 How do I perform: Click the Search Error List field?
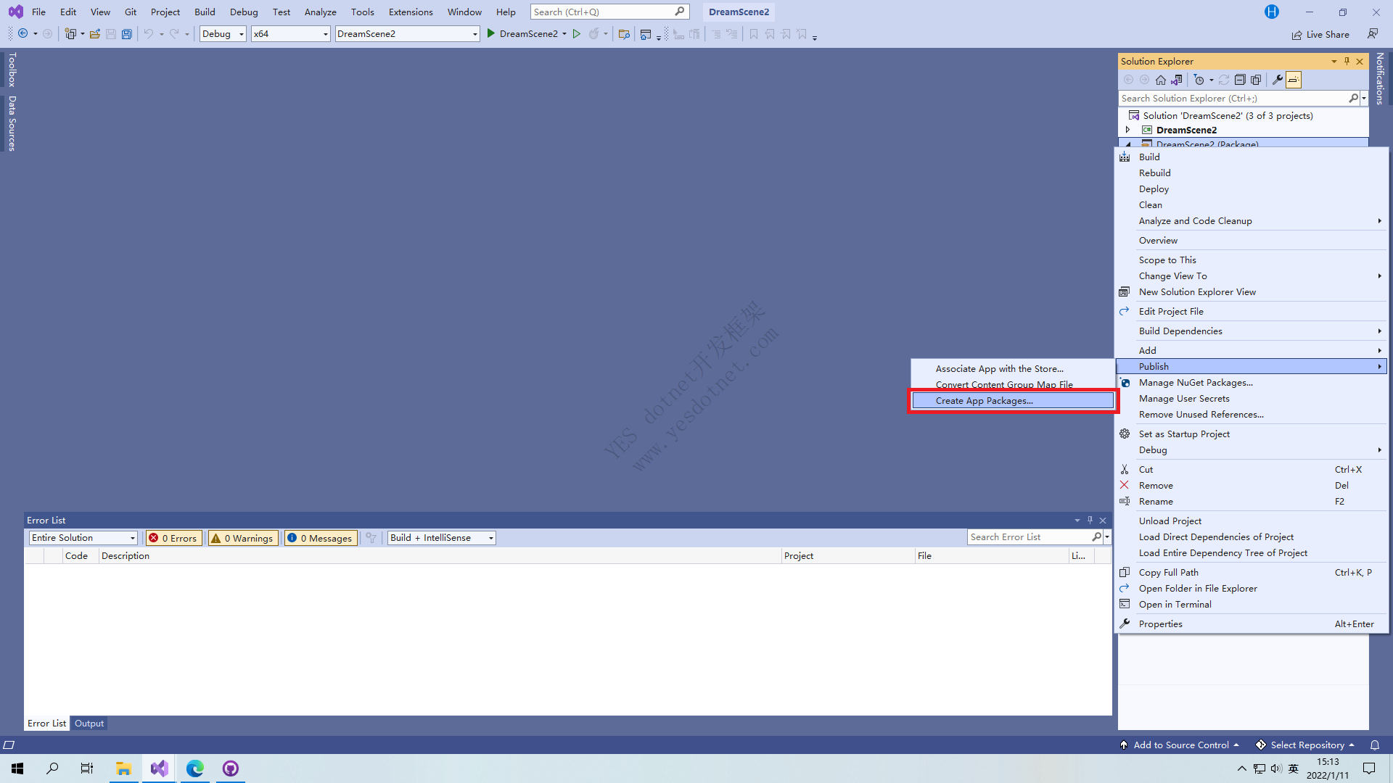(x=1030, y=537)
